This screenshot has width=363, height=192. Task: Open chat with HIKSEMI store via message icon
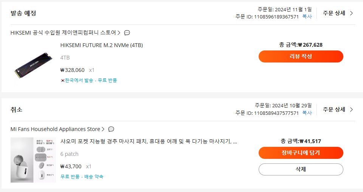click(127, 33)
